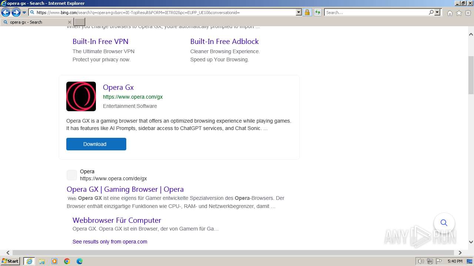Open Favorites with the star icon
Viewport: 474px width, 266px height.
tap(459, 13)
